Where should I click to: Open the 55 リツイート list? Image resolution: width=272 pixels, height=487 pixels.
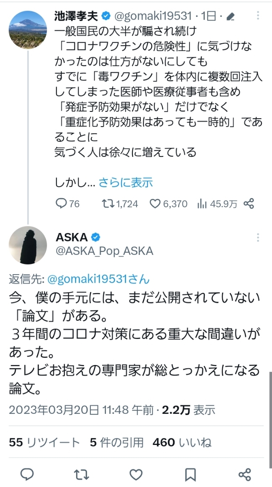tap(44, 442)
